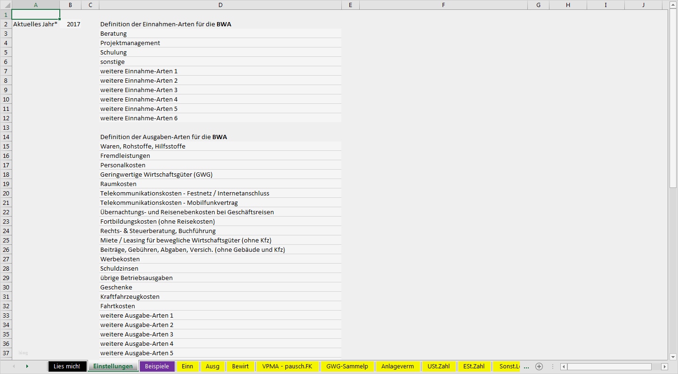678x374 pixels.
Task: Advance sheet tabs with the right navigation arrow
Action: point(27,366)
